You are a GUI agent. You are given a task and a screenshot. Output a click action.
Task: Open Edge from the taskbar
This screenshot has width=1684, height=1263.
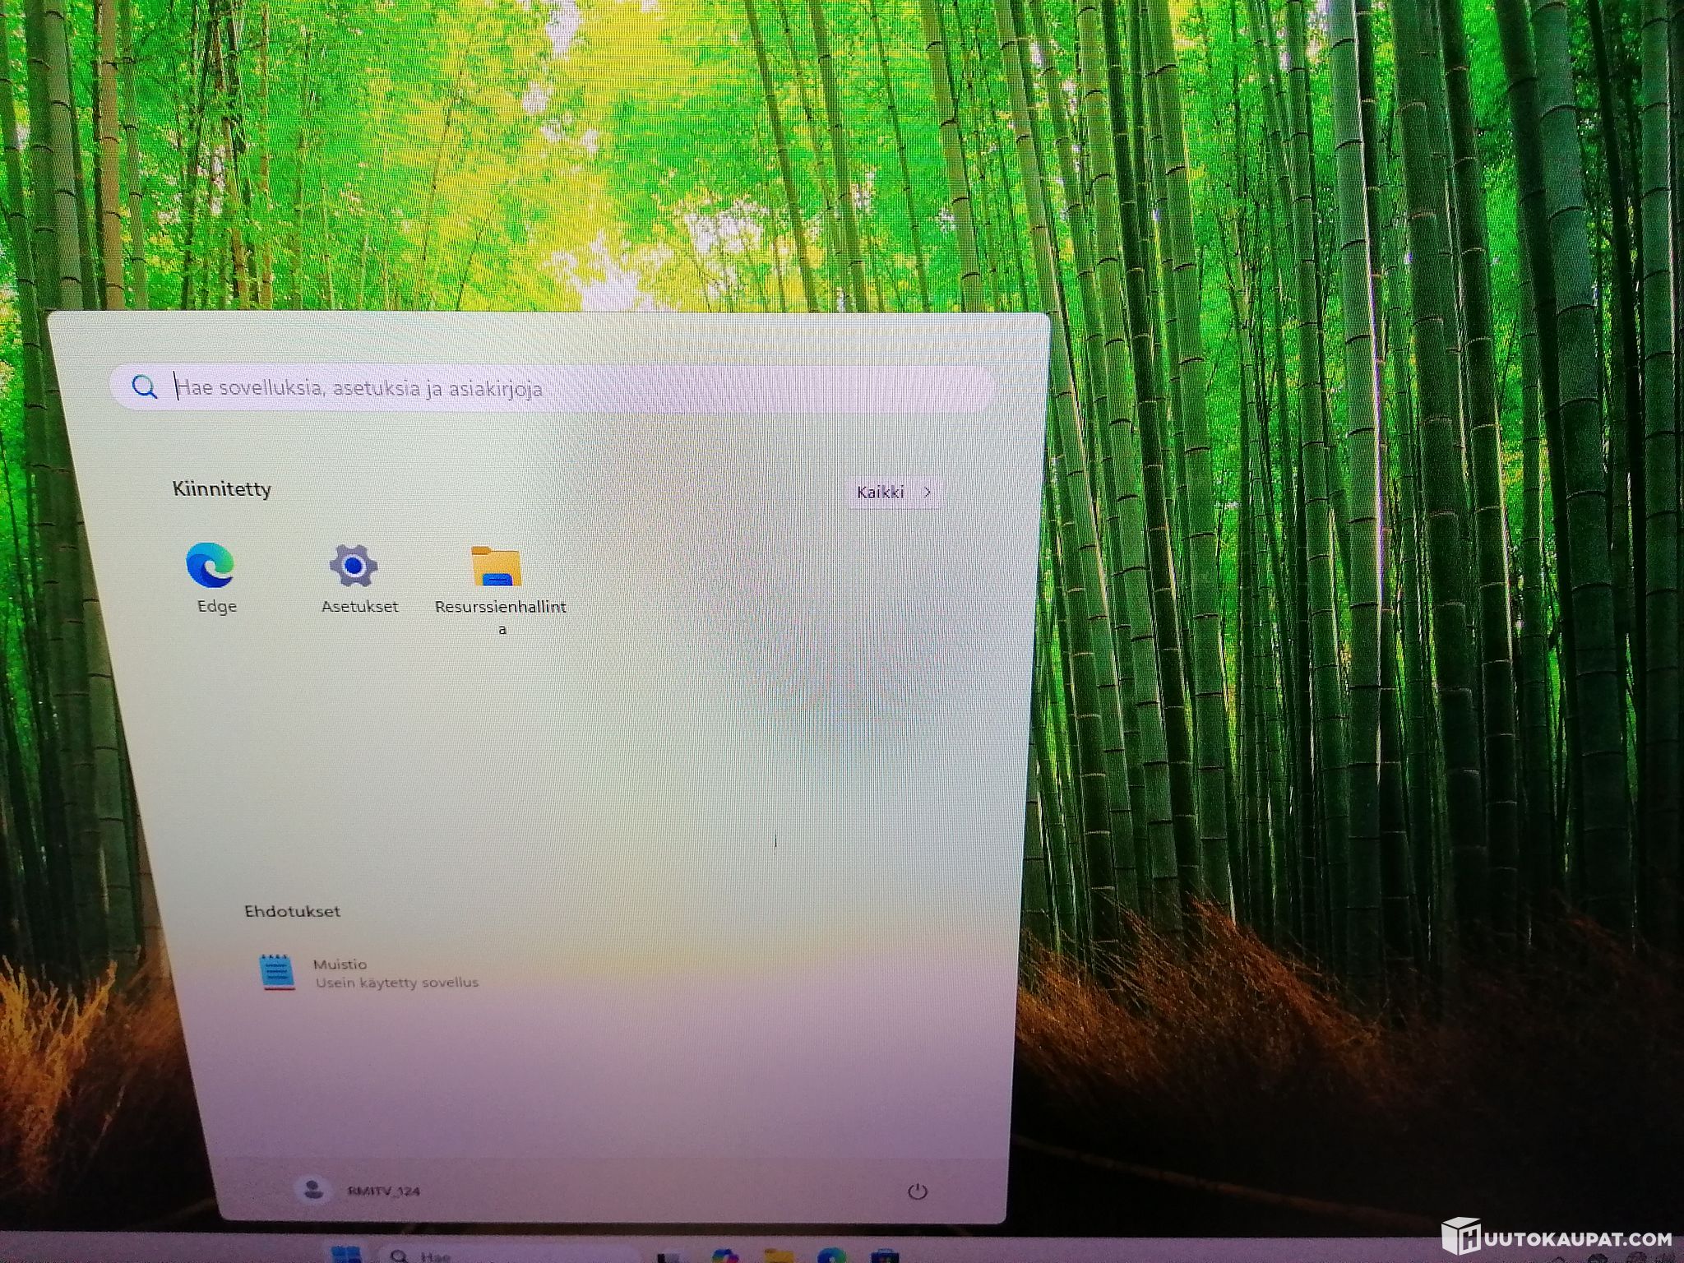tap(832, 1257)
